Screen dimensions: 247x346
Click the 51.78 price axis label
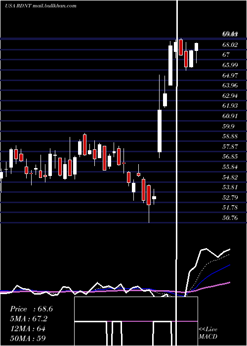point(230,208)
